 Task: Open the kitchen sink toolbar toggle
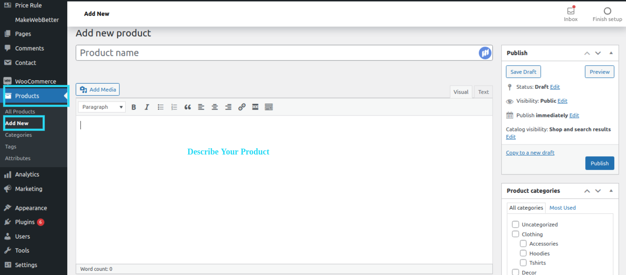268,107
